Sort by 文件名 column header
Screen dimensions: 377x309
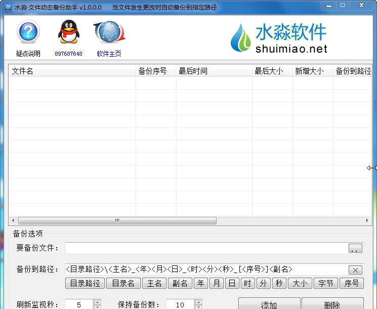(72, 71)
